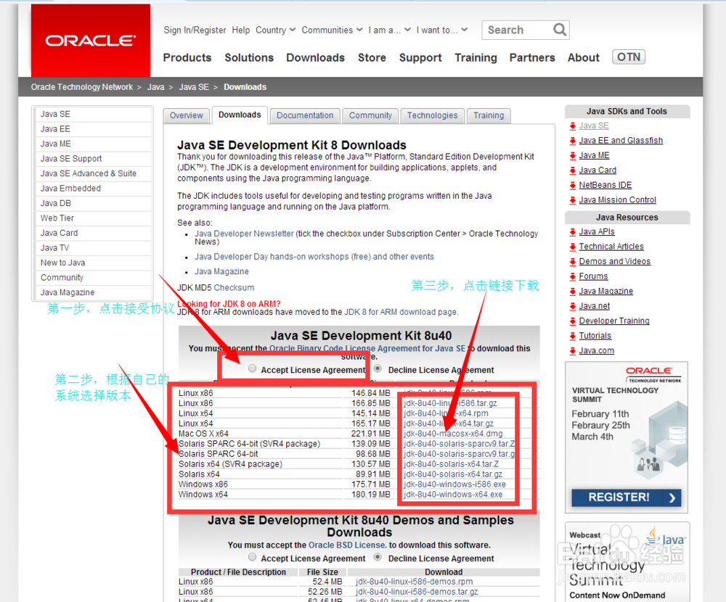
Task: Select Accept License Agreement for JDK 8u40
Action: coord(253,368)
